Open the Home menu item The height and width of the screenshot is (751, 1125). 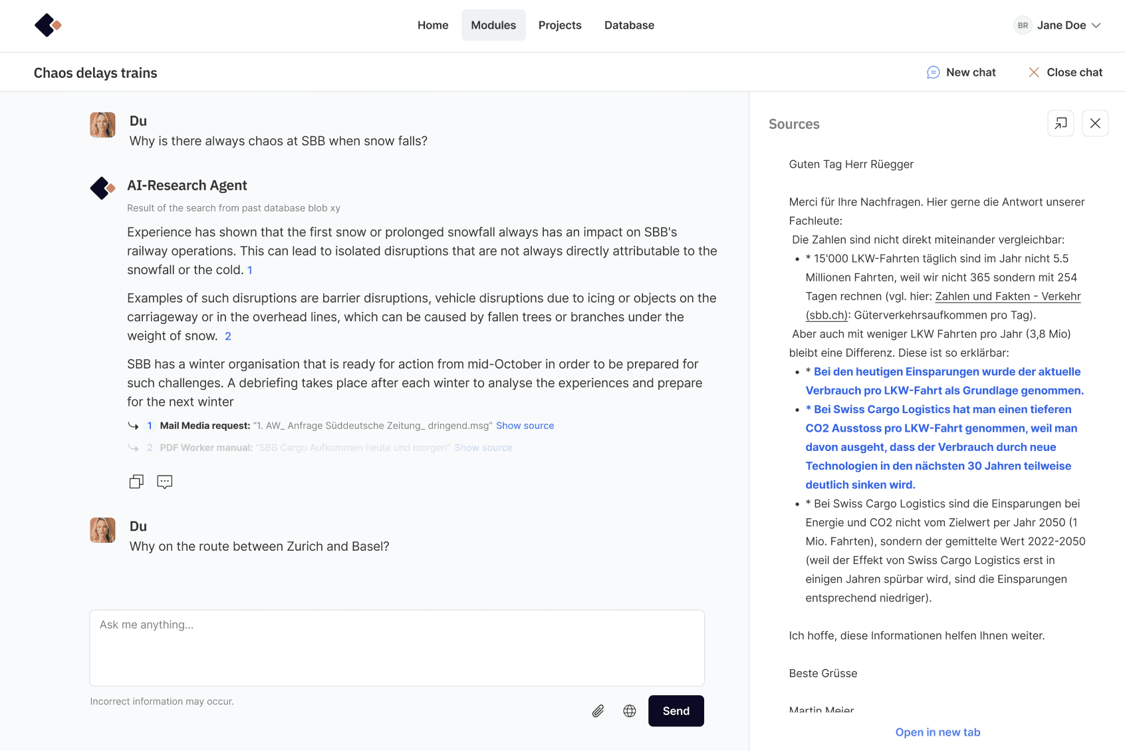coord(433,25)
